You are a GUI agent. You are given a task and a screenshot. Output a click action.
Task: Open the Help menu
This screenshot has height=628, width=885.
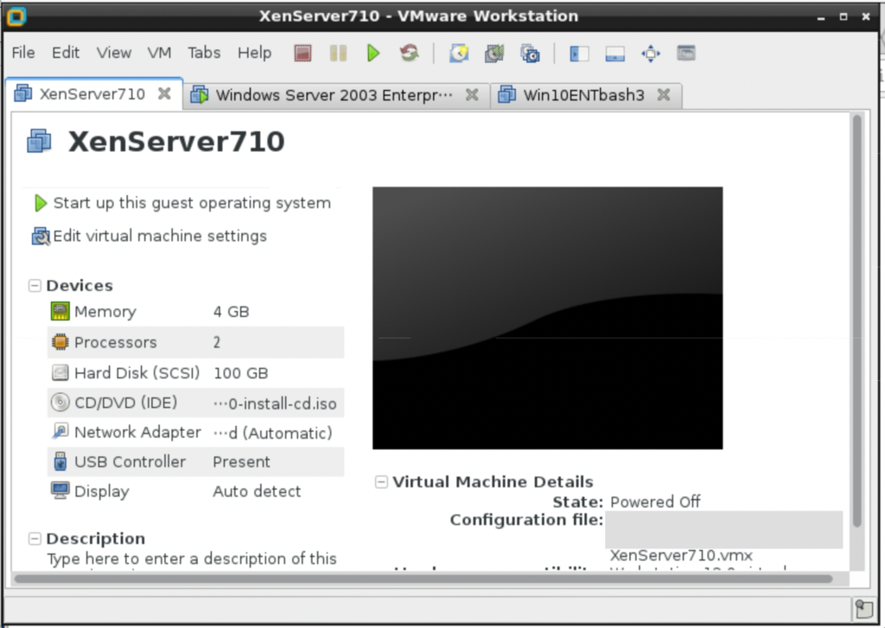254,53
